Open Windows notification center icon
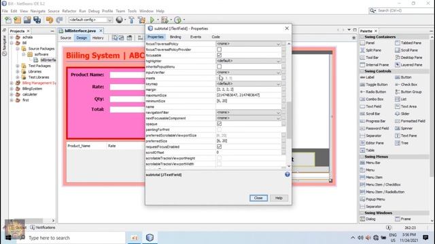This screenshot has width=435, height=244. click(425, 237)
